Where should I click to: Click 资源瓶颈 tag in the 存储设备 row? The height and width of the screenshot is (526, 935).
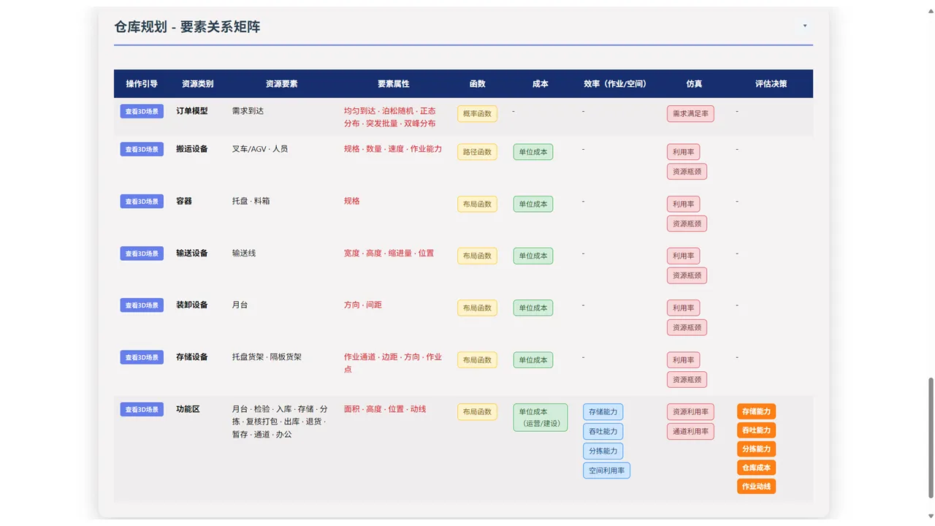(x=687, y=379)
